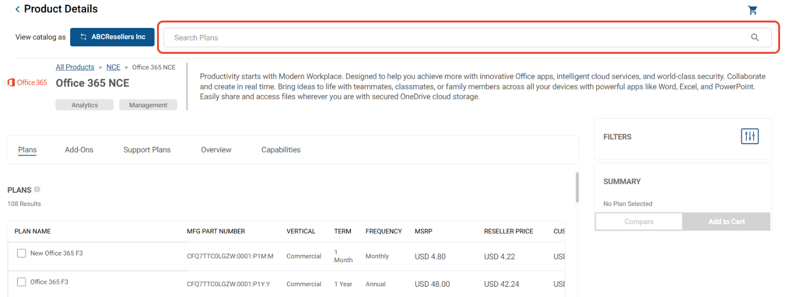This screenshot has height=297, width=785.
Task: Click part number CFQ7TTC0LGZW:0001:P1Y:Y
Action: pyautogui.click(x=229, y=284)
